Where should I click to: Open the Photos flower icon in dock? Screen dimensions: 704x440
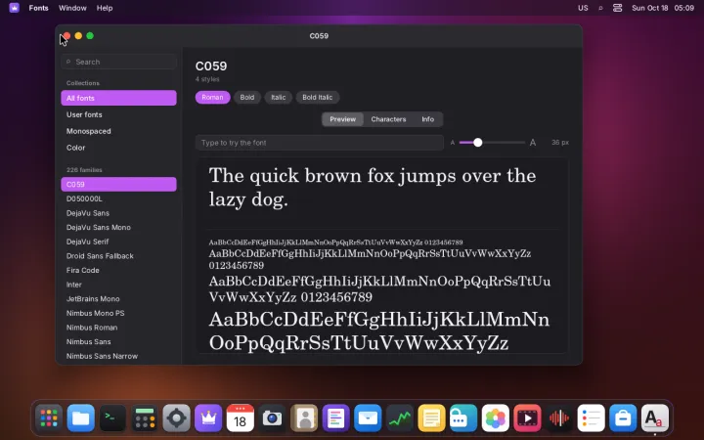[x=495, y=418]
